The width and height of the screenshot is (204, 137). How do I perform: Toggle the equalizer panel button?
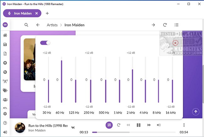coord(109,125)
